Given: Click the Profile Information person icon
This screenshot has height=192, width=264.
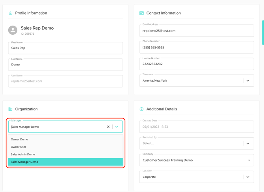Looking at the screenshot, I should [10, 13].
